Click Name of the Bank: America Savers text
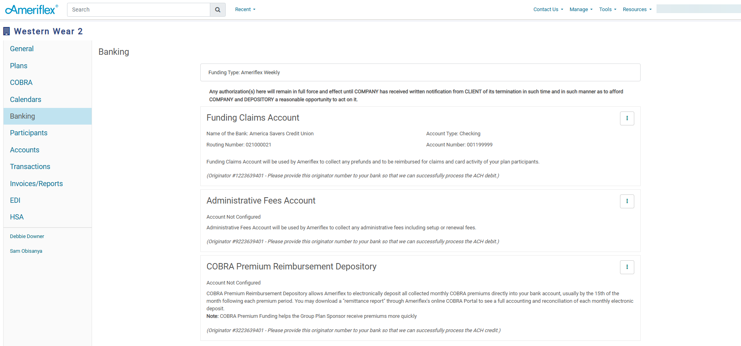Viewport: 741px width, 346px height. point(260,134)
